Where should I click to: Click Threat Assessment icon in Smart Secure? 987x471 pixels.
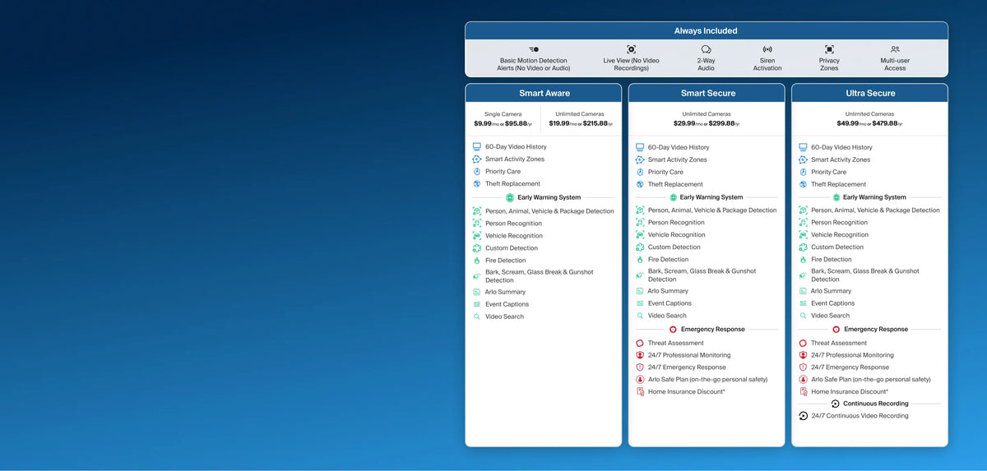(640, 343)
